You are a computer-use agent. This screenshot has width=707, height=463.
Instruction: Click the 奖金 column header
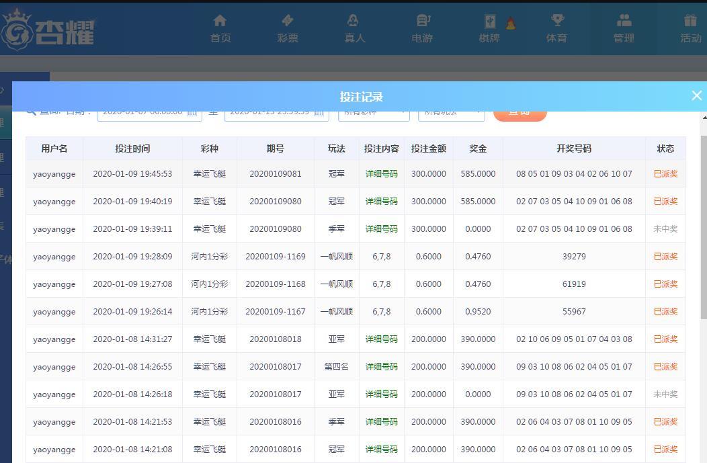pyautogui.click(x=478, y=149)
